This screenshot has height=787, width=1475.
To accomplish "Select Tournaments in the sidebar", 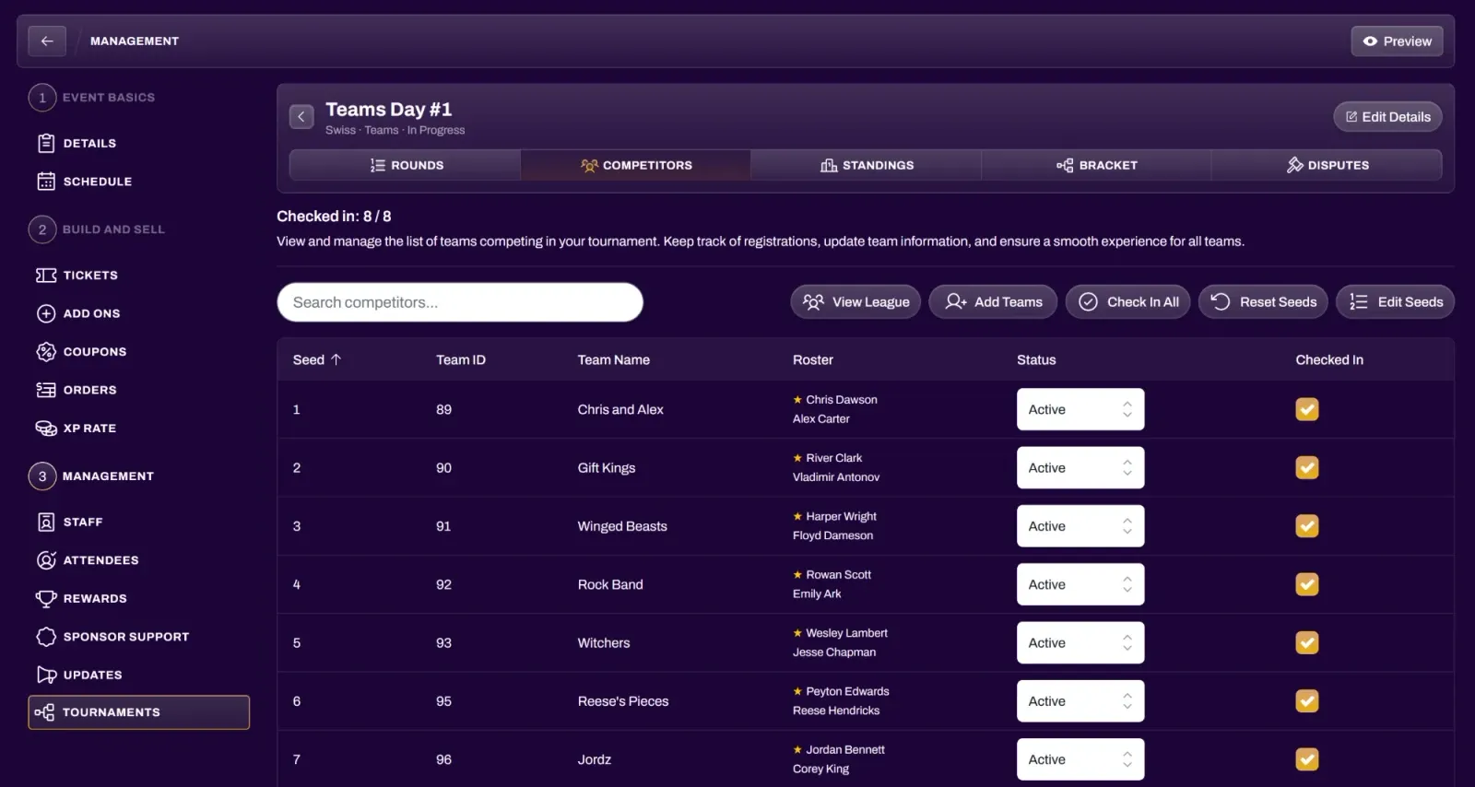I will [139, 712].
